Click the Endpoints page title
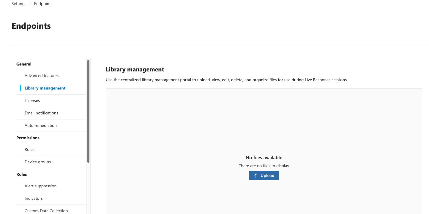The image size is (429, 214). coord(31,26)
